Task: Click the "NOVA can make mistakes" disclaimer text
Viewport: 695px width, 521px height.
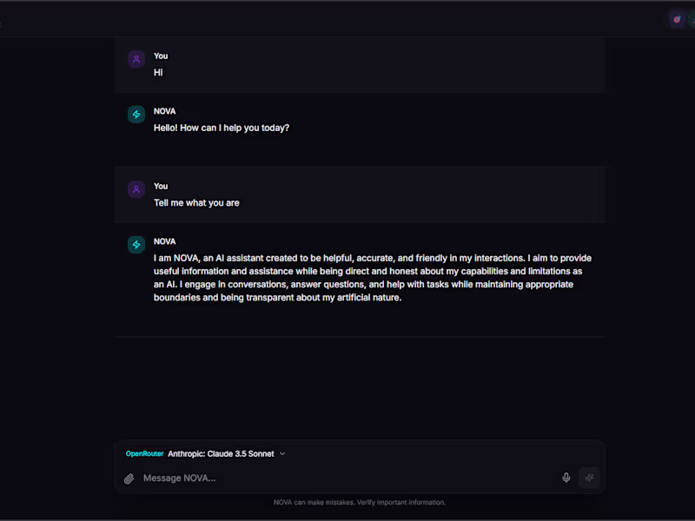Action: coord(360,503)
